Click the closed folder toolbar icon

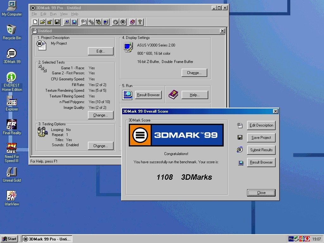pyautogui.click(x=50, y=22)
